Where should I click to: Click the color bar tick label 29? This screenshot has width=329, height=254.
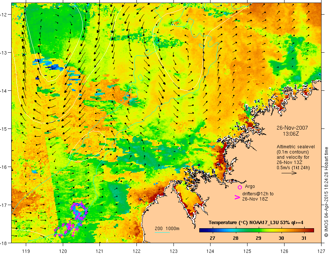click(x=258, y=238)
